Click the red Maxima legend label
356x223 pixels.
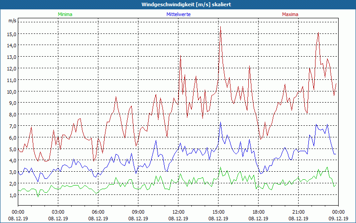pyautogui.click(x=290, y=14)
